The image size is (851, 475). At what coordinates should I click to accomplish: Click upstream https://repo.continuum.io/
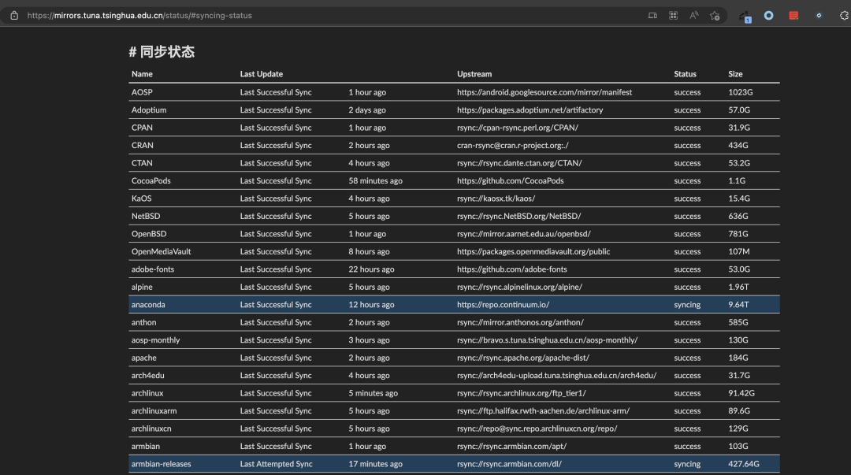(503, 305)
